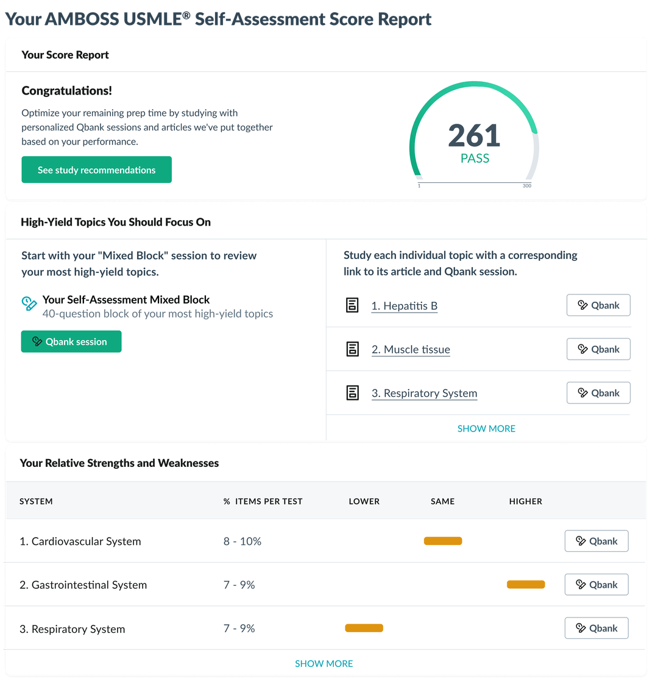Click the article icon beside Muscle tissue

pyautogui.click(x=352, y=349)
